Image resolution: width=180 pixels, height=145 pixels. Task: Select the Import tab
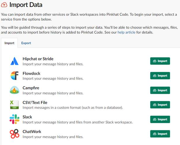(x=10, y=43)
